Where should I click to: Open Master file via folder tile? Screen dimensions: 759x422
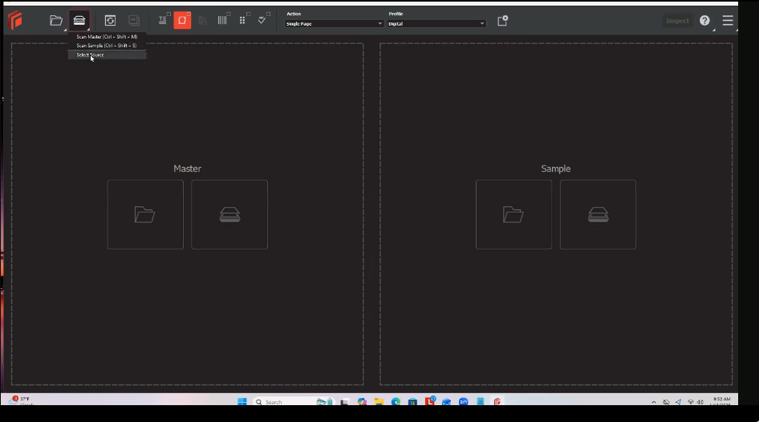pos(145,214)
